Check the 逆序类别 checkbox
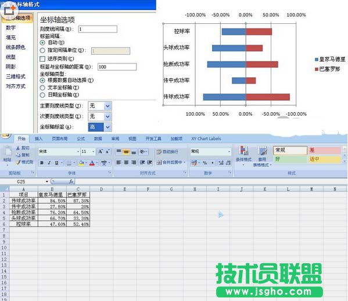 pyautogui.click(x=42, y=59)
